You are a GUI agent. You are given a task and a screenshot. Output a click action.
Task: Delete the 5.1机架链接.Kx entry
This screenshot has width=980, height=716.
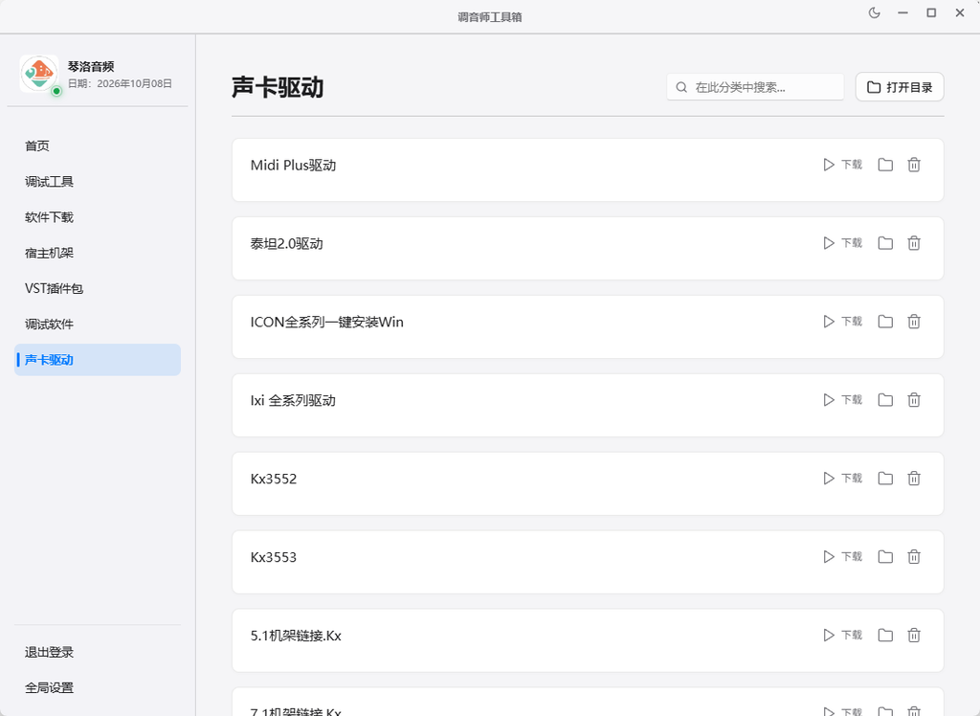(x=914, y=636)
